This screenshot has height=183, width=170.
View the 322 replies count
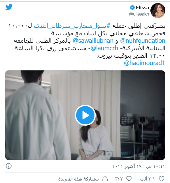(119, 179)
